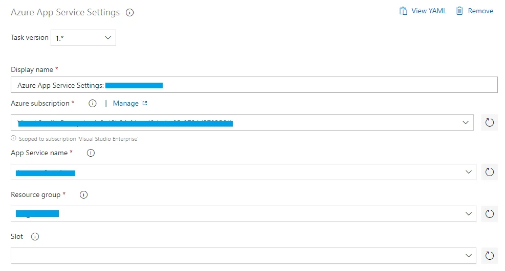Click the Manage subscription link
Image resolution: width=505 pixels, height=271 pixels.
coord(126,103)
